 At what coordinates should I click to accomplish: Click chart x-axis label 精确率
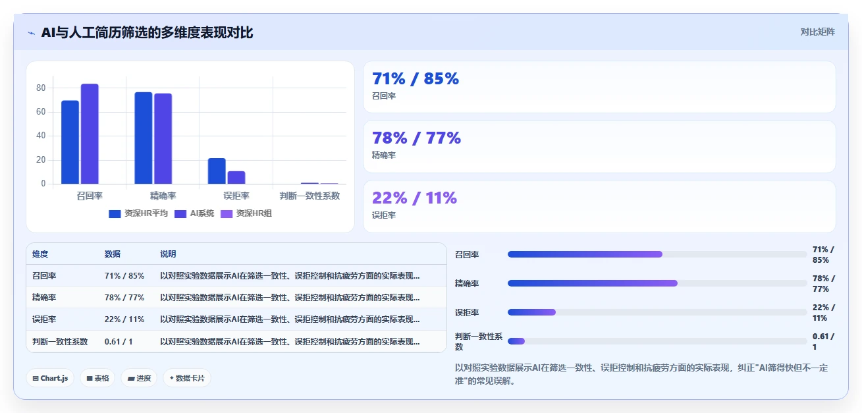tap(163, 196)
